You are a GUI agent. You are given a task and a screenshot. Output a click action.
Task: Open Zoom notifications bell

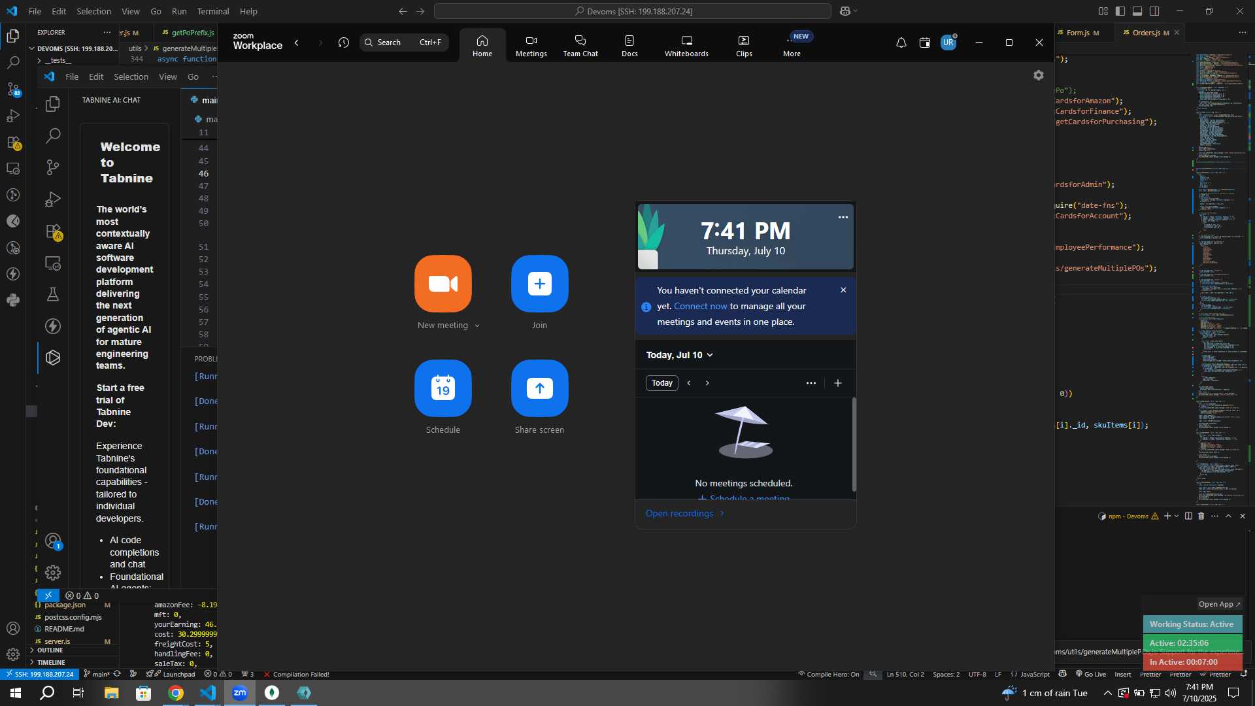[x=901, y=42]
